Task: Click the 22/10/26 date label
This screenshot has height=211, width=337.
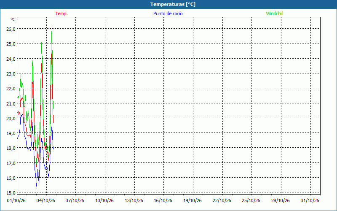Action: point(222,200)
